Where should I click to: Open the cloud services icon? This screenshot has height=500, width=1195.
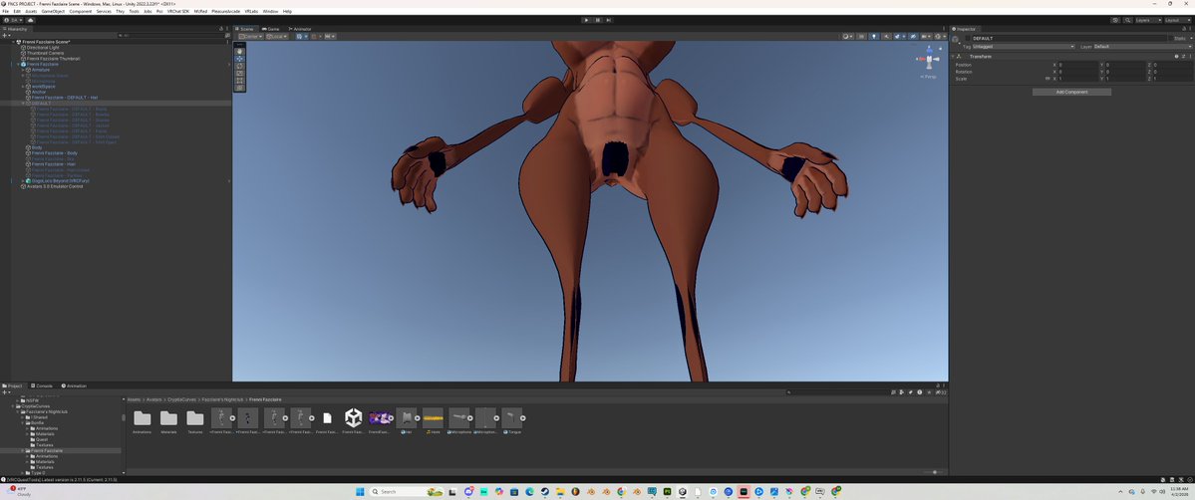(31, 20)
